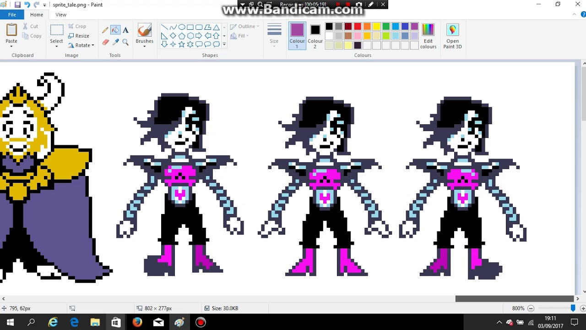586x330 pixels.
Task: Activate the rectangular Select tool
Action: click(57, 30)
